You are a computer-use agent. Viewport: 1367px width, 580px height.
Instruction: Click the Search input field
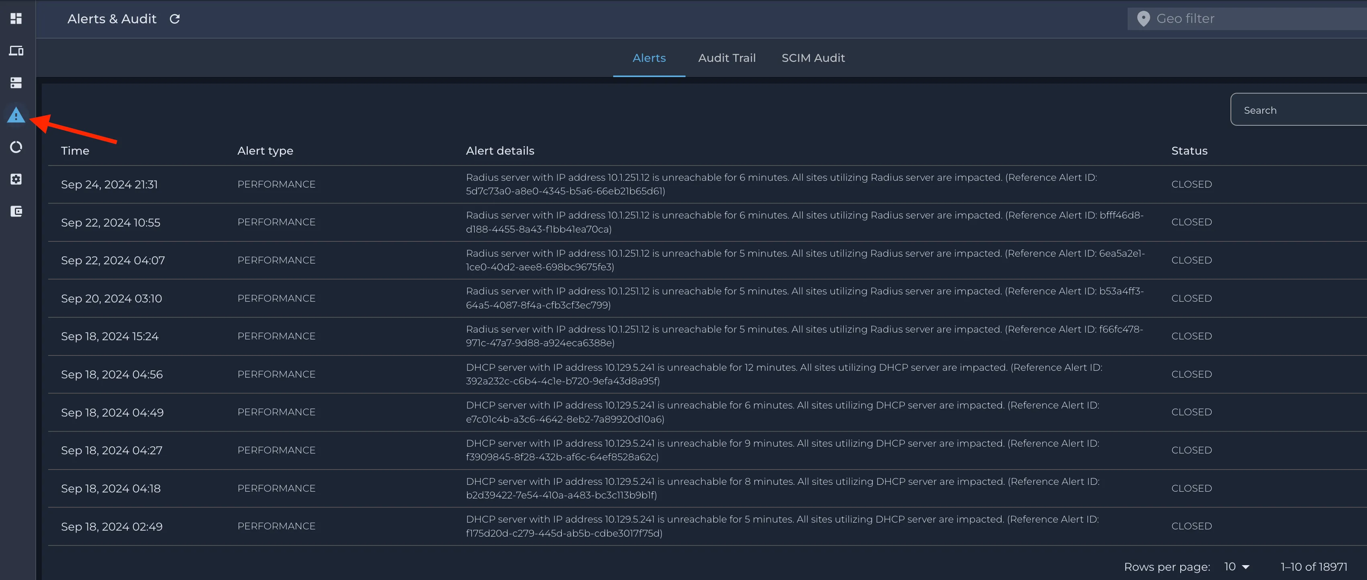1299,110
